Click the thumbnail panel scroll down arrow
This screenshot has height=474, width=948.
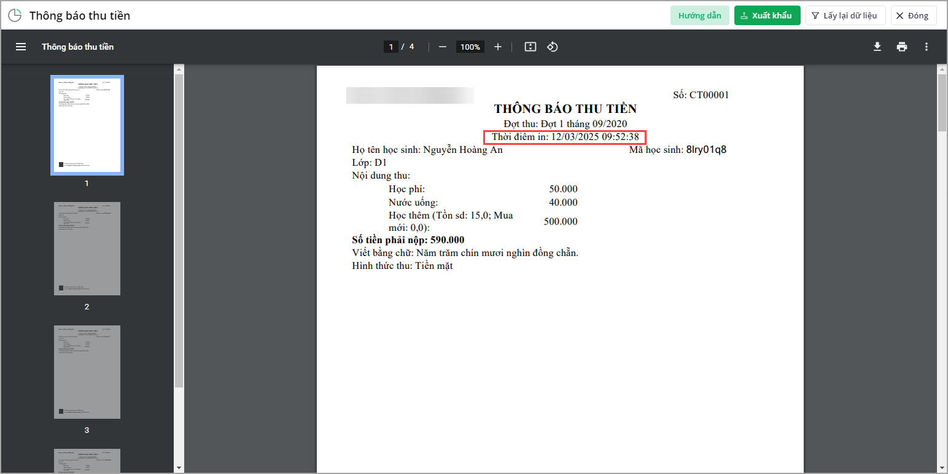(179, 468)
